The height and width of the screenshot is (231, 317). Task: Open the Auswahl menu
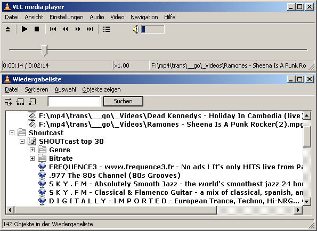coord(66,89)
